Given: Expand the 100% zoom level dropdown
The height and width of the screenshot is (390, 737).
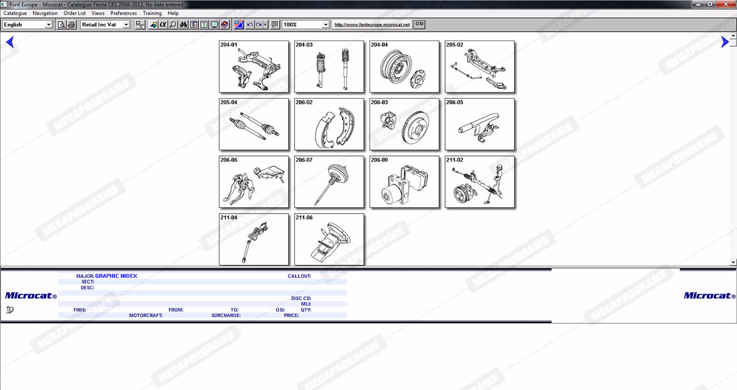Looking at the screenshot, I should pyautogui.click(x=325, y=25).
